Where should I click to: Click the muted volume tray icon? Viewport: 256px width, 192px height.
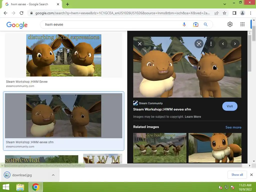pos(220,187)
